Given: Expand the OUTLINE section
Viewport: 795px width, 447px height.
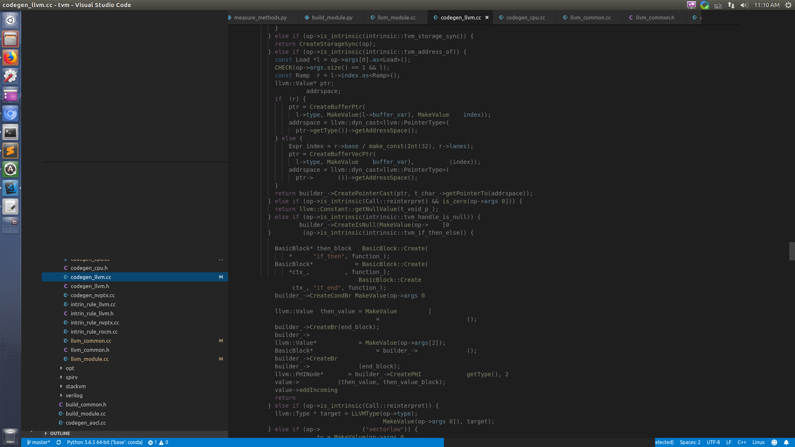Looking at the screenshot, I should click(60, 433).
